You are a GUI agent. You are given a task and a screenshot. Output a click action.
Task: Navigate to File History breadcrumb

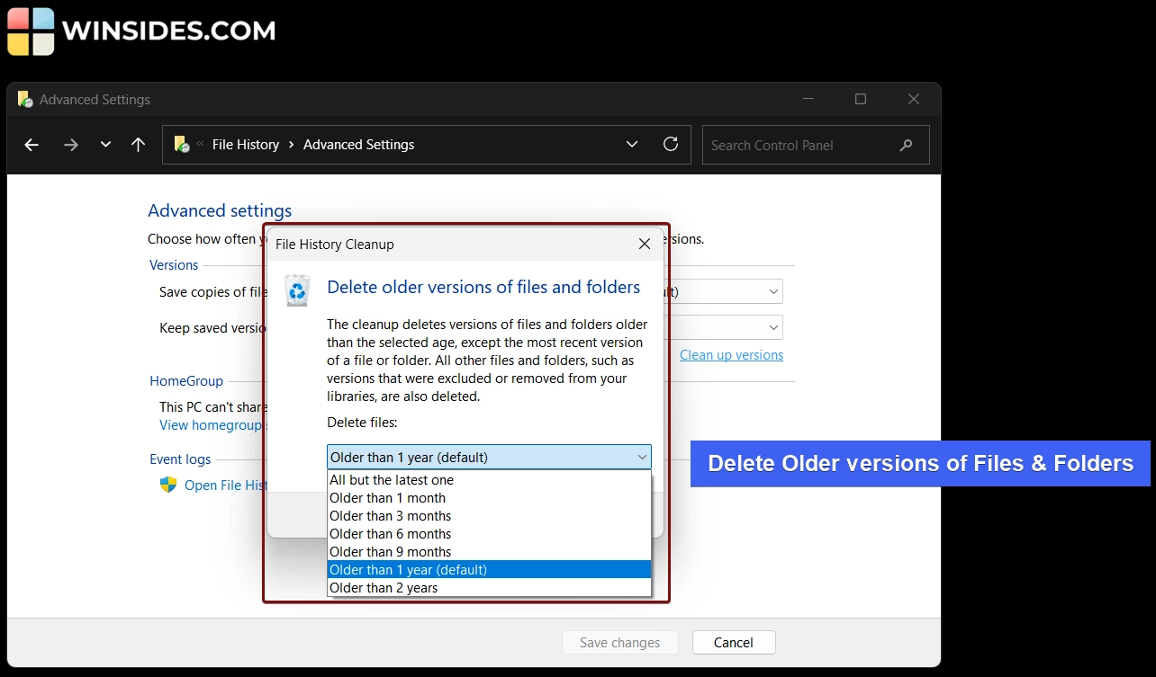tap(245, 144)
